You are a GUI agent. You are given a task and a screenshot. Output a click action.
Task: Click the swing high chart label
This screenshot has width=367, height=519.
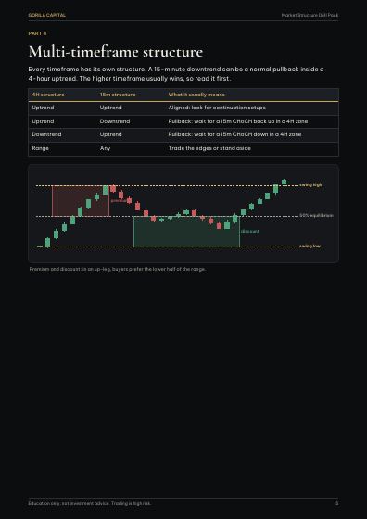coord(310,185)
